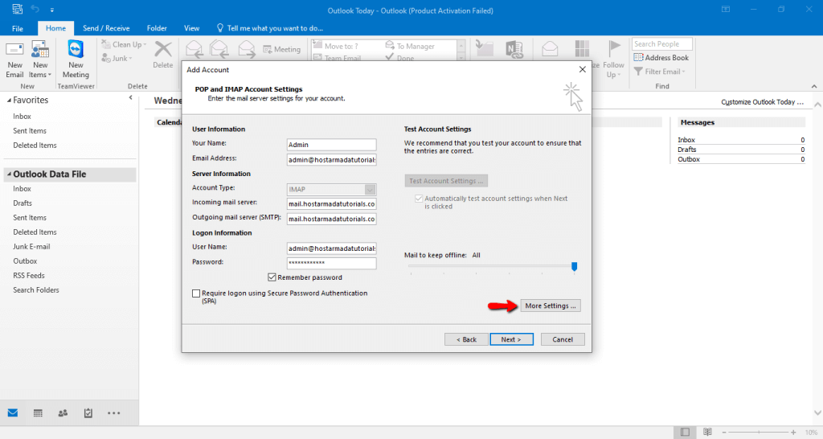Open the Quick Access Toolbar customize dropdown
Viewport: 823px width, 439px height.
(x=52, y=10)
